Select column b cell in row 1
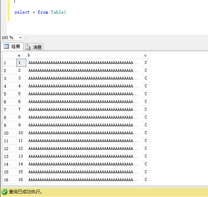Screen dimensions: 208x197 click(x=85, y=63)
